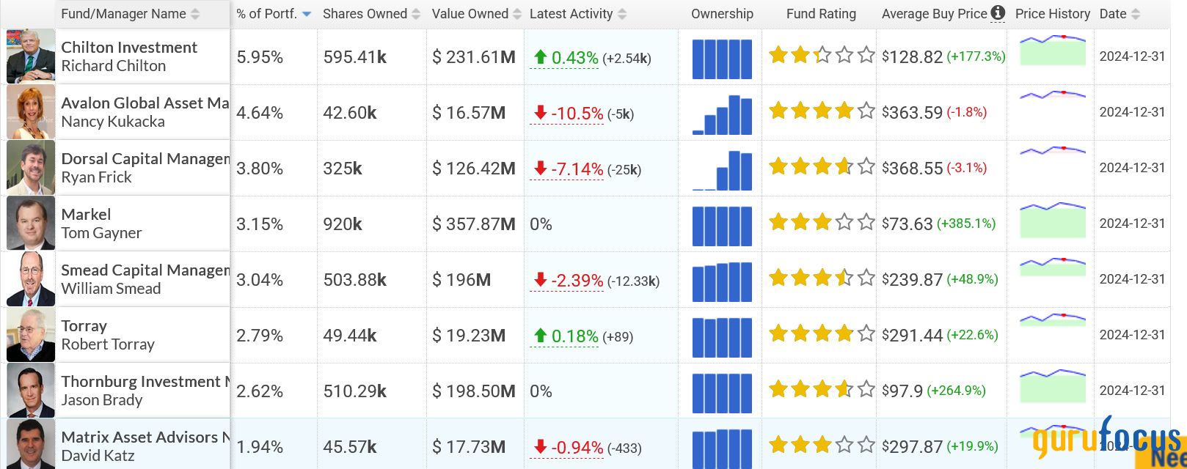Image resolution: width=1187 pixels, height=469 pixels.
Task: Click Markel's three-star fund rating
Action: (x=822, y=221)
